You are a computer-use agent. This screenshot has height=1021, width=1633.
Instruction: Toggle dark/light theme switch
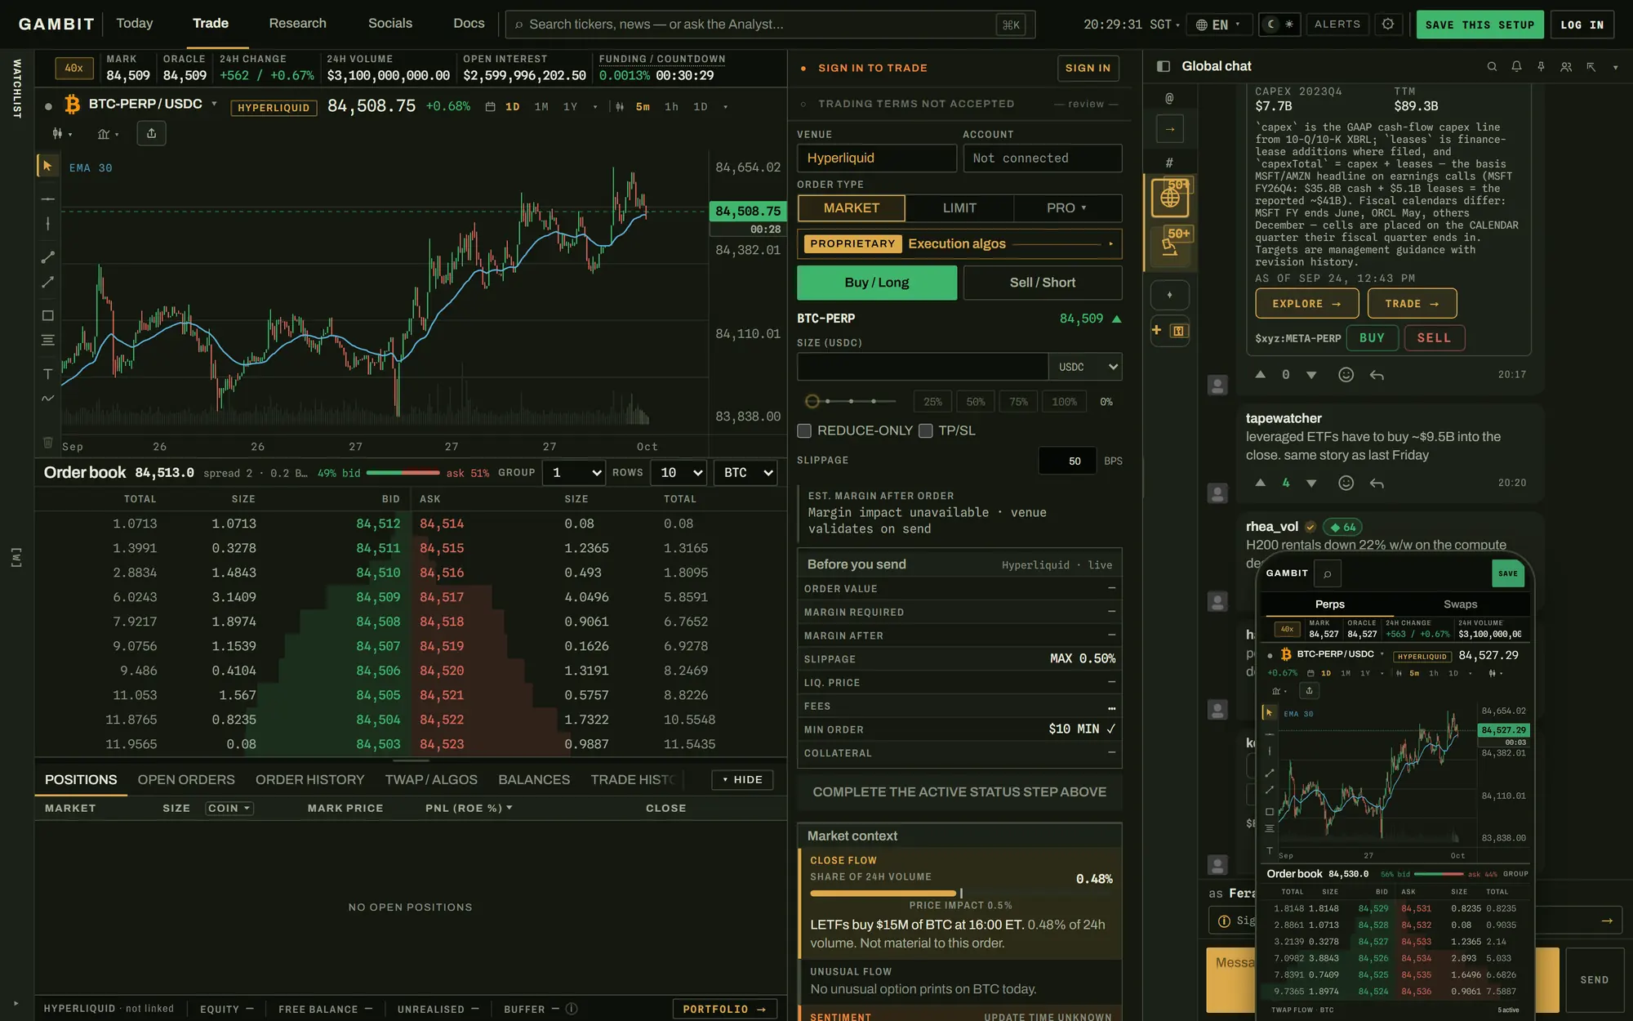1279,25
